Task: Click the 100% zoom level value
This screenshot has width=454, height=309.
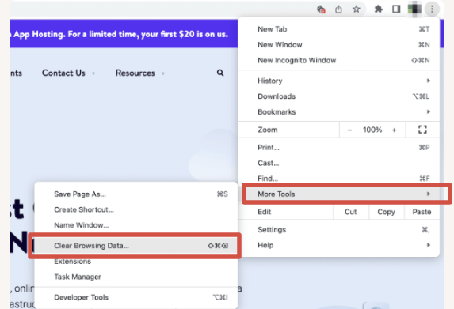Action: click(372, 130)
